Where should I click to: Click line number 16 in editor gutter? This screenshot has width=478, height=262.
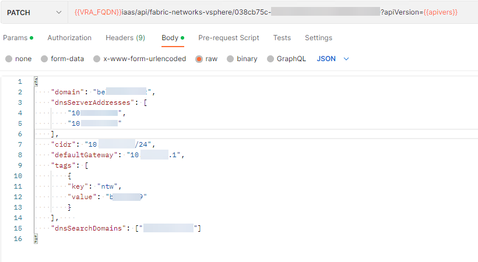[18, 239]
